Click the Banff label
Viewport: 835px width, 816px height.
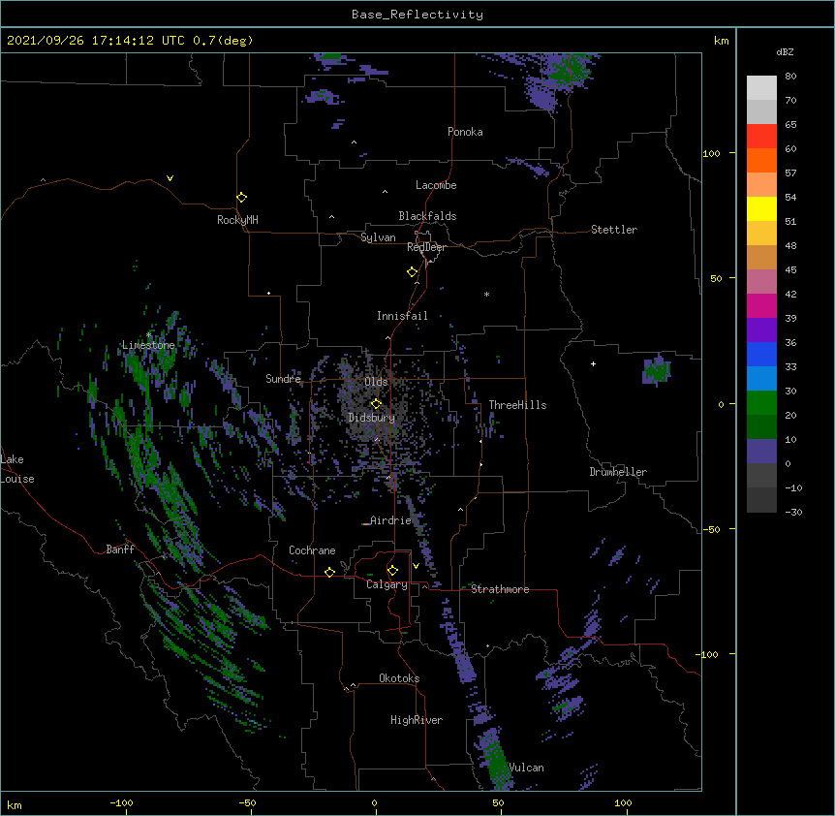120,549
